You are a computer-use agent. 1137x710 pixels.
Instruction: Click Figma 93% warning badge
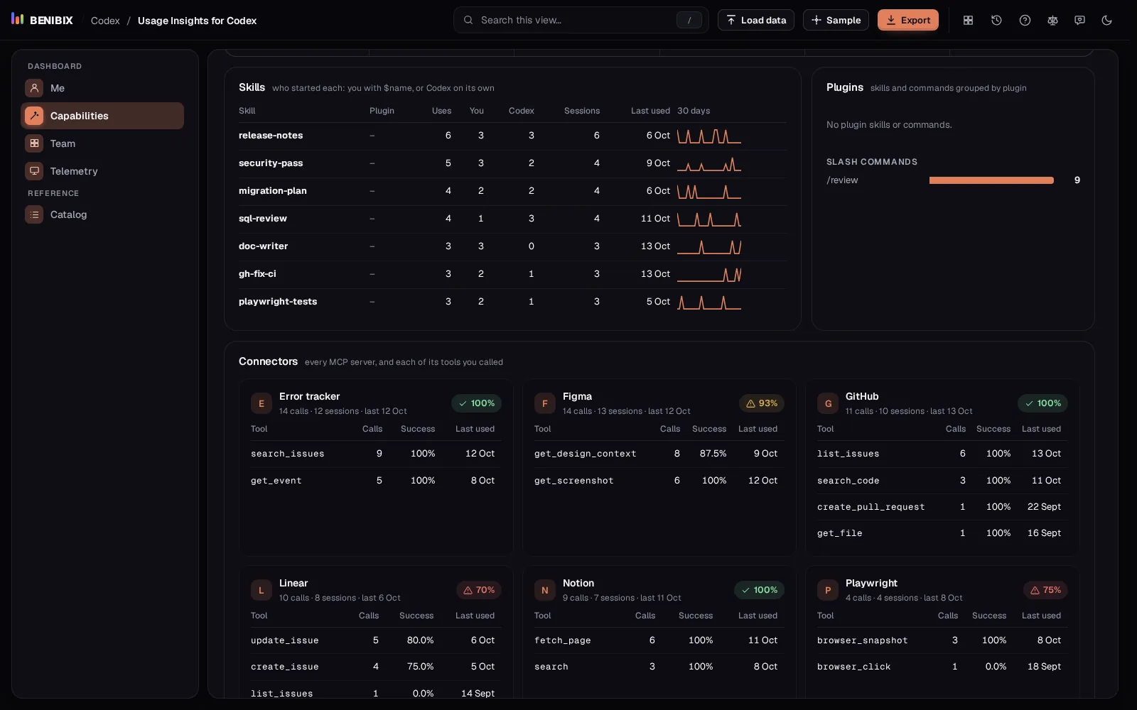(x=762, y=403)
